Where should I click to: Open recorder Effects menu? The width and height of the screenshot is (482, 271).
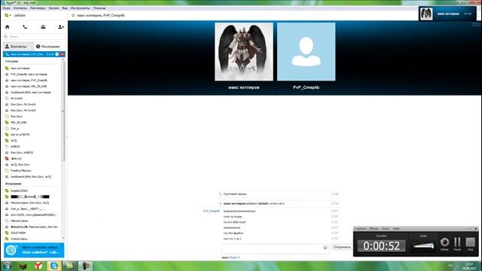pos(374,229)
